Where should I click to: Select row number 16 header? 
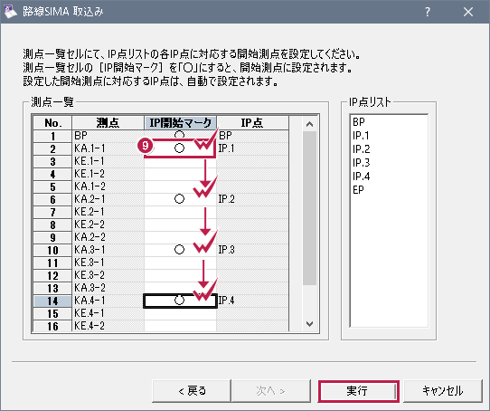[x=52, y=326]
